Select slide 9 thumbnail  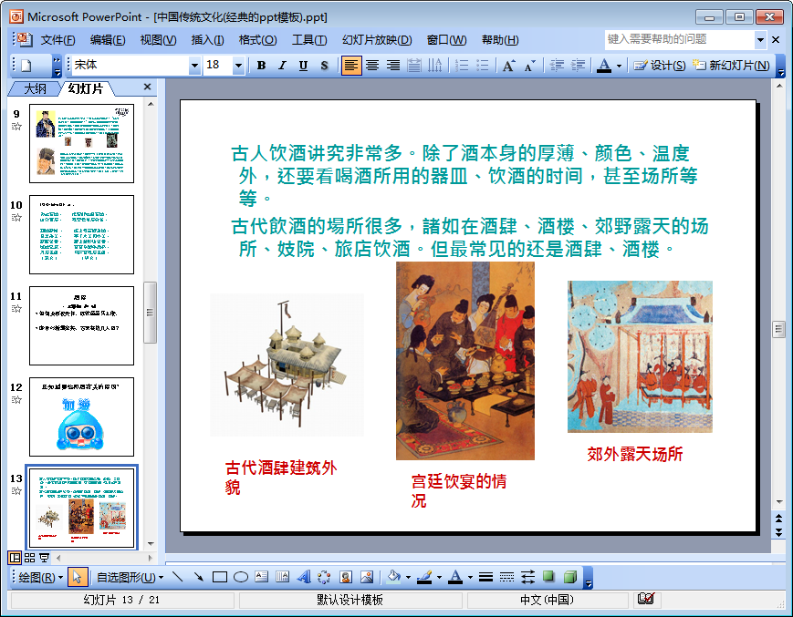click(x=81, y=143)
